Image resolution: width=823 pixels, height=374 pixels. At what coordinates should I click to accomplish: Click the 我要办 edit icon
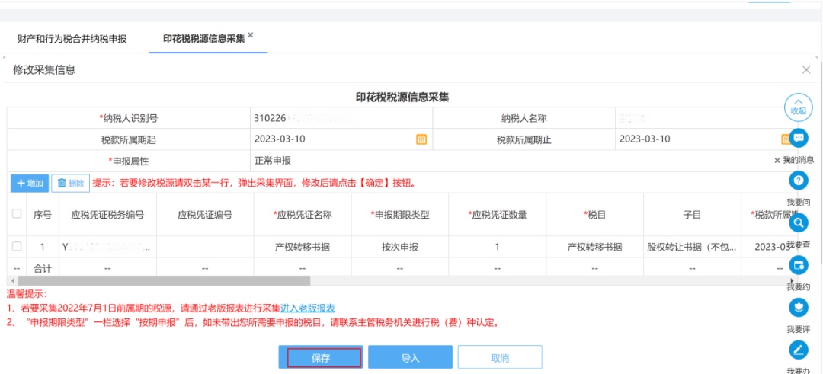point(798,350)
